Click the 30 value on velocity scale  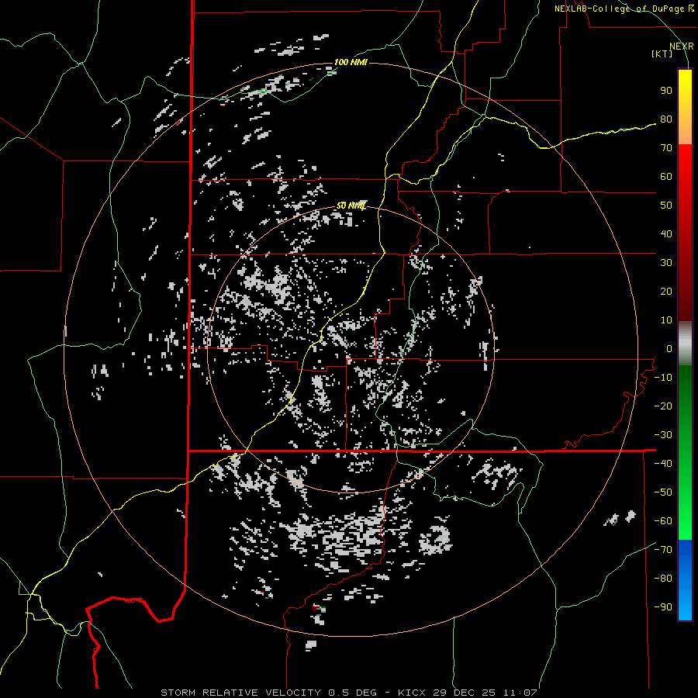coord(666,263)
